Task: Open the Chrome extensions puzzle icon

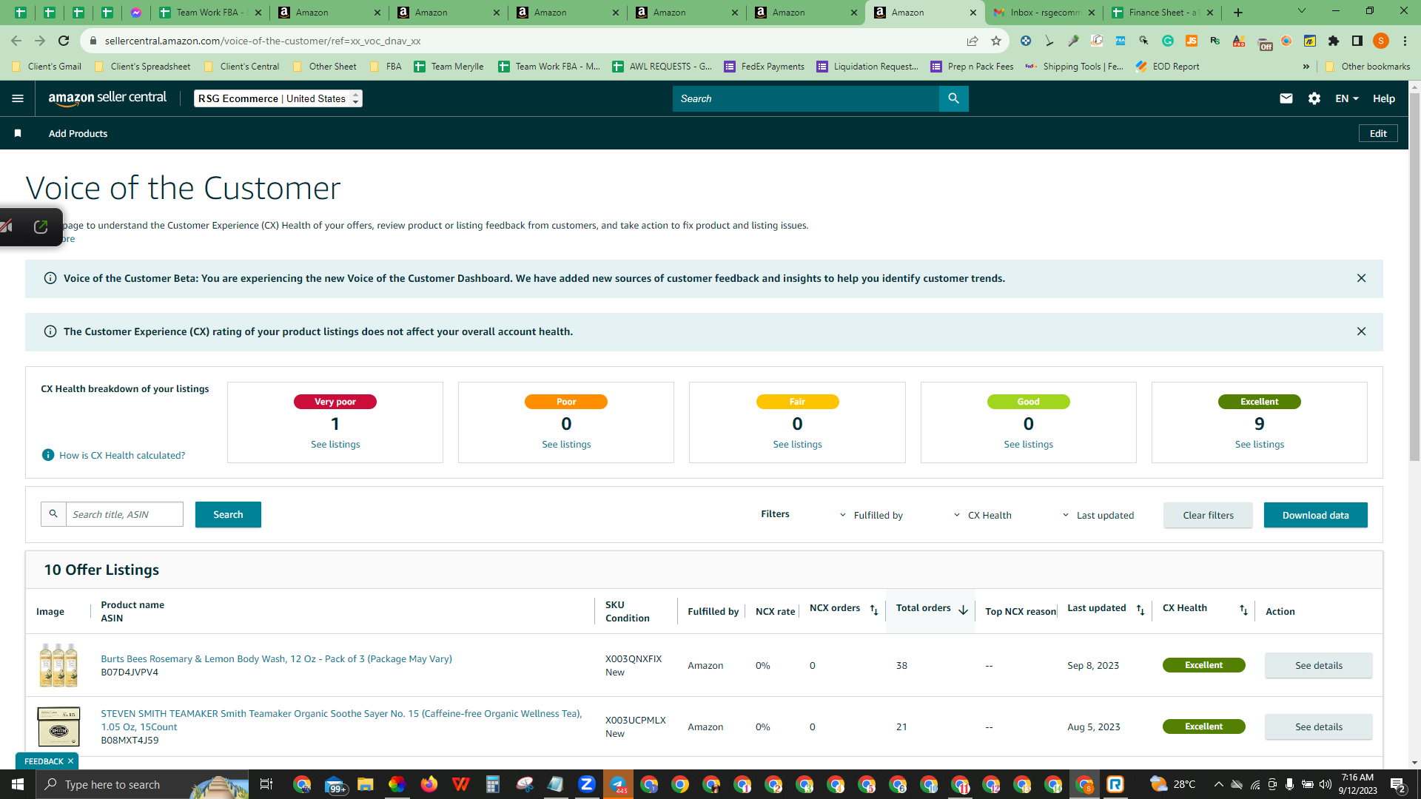Action: pos(1334,41)
